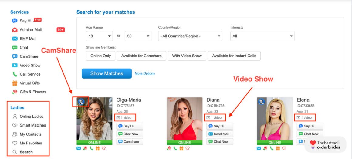Image resolution: width=352 pixels, height=159 pixels.
Task: Click Chat Now button for Diana
Action: pyautogui.click(x=220, y=141)
